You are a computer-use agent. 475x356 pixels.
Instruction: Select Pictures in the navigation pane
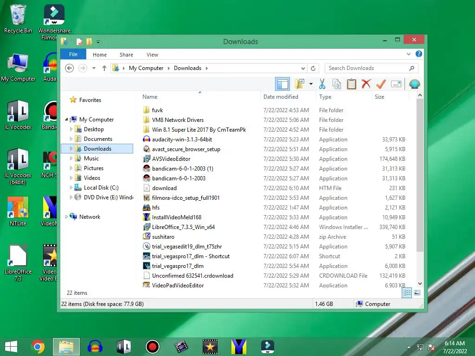pyautogui.click(x=94, y=168)
